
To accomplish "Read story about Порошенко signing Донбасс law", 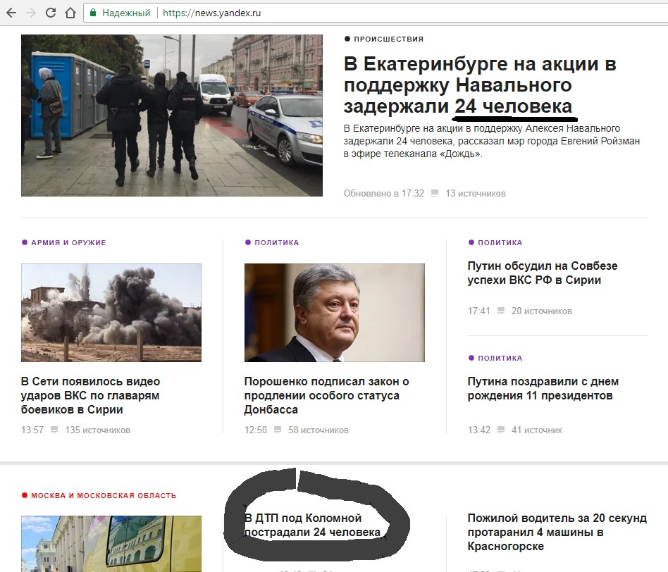I will (x=326, y=395).
